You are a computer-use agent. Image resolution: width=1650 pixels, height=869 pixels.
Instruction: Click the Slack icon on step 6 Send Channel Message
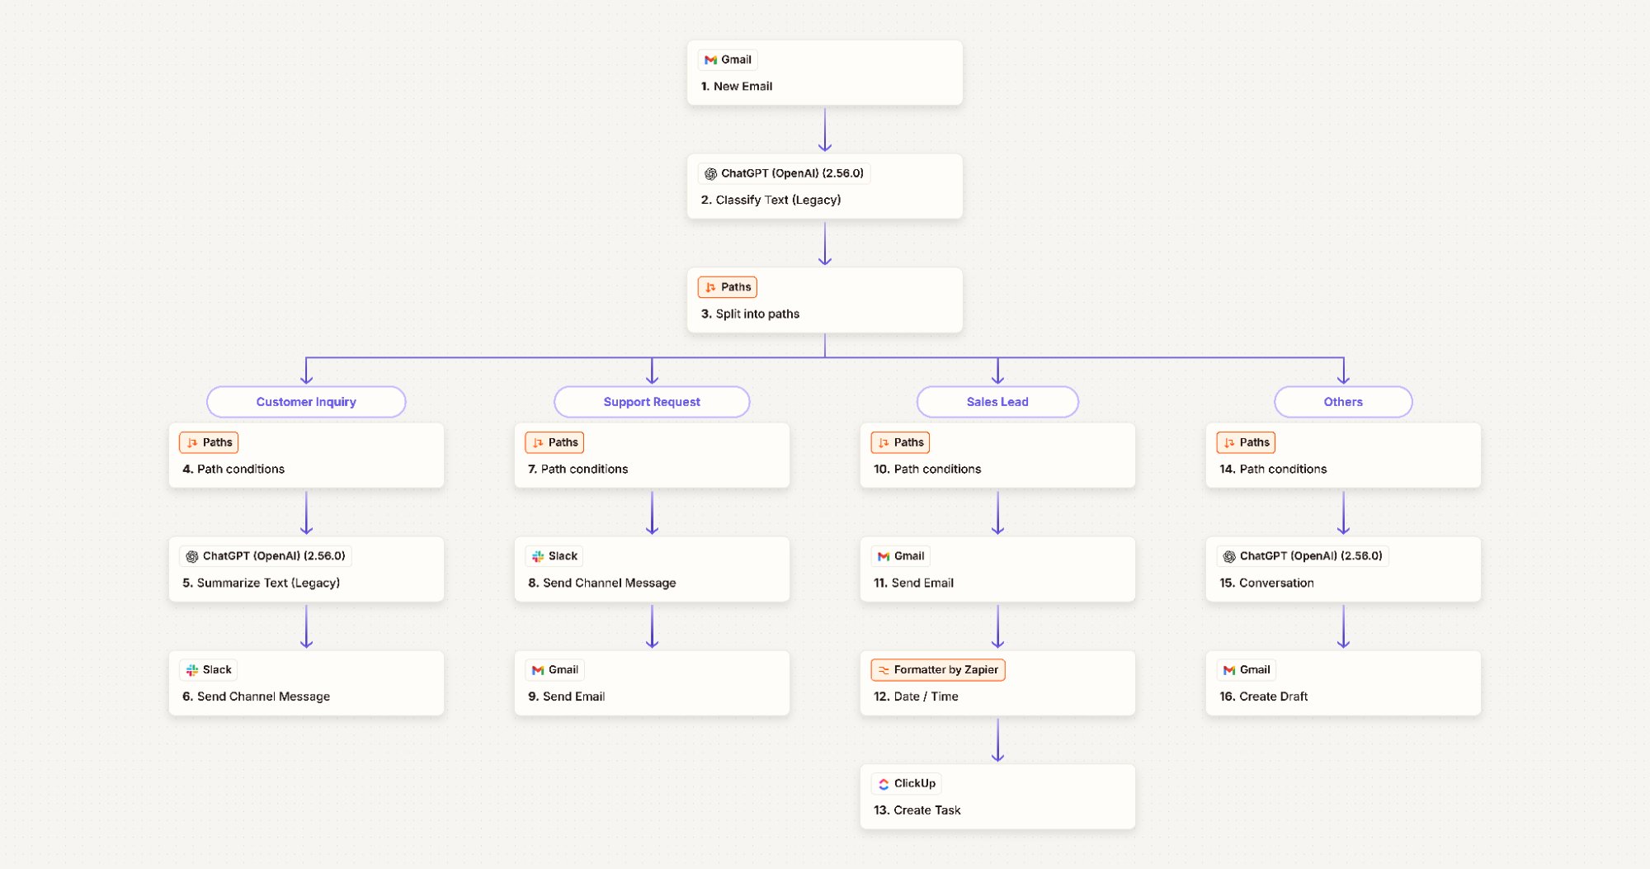click(x=191, y=669)
